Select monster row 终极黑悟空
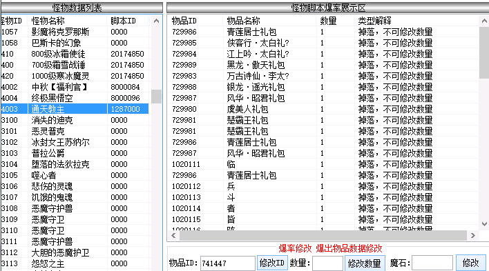Viewport: 489px width, 271px height. click(x=75, y=98)
